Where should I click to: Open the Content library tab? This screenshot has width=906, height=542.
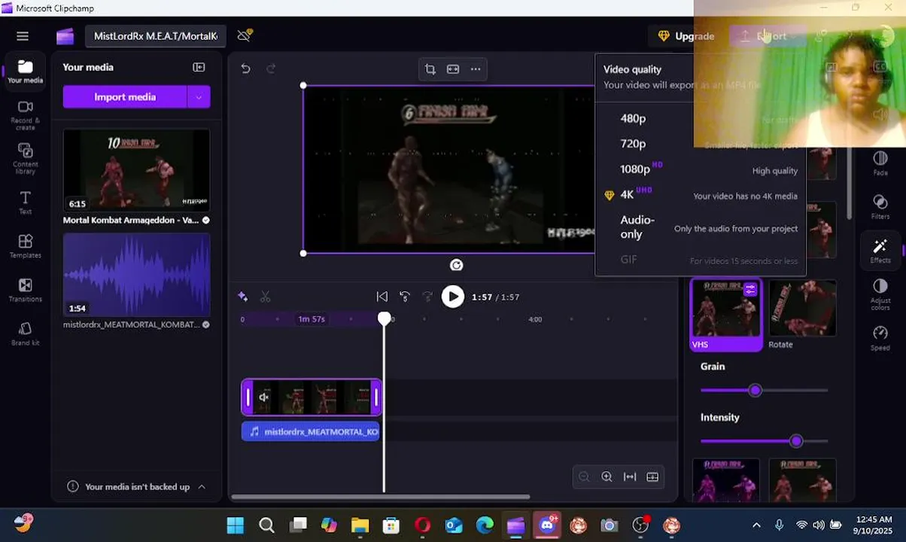pyautogui.click(x=25, y=159)
